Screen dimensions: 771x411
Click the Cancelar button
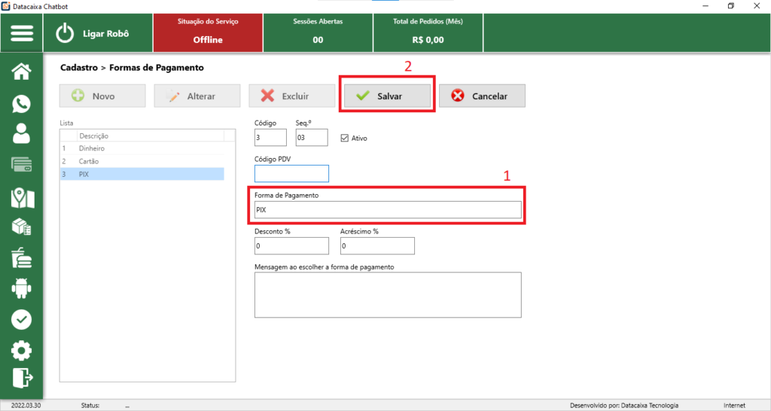(x=482, y=96)
